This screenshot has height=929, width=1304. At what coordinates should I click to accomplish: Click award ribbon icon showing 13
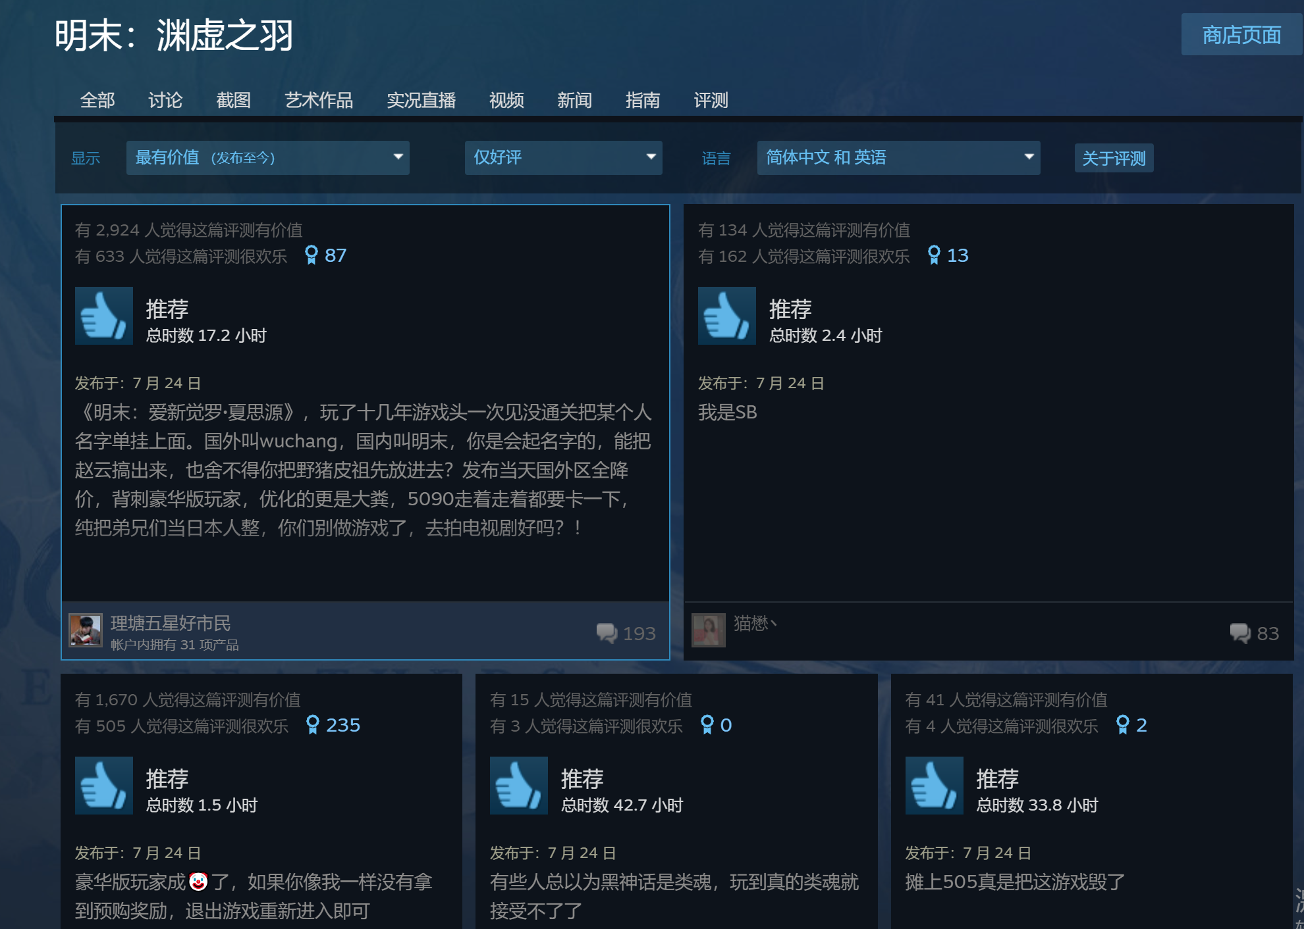coord(934,255)
